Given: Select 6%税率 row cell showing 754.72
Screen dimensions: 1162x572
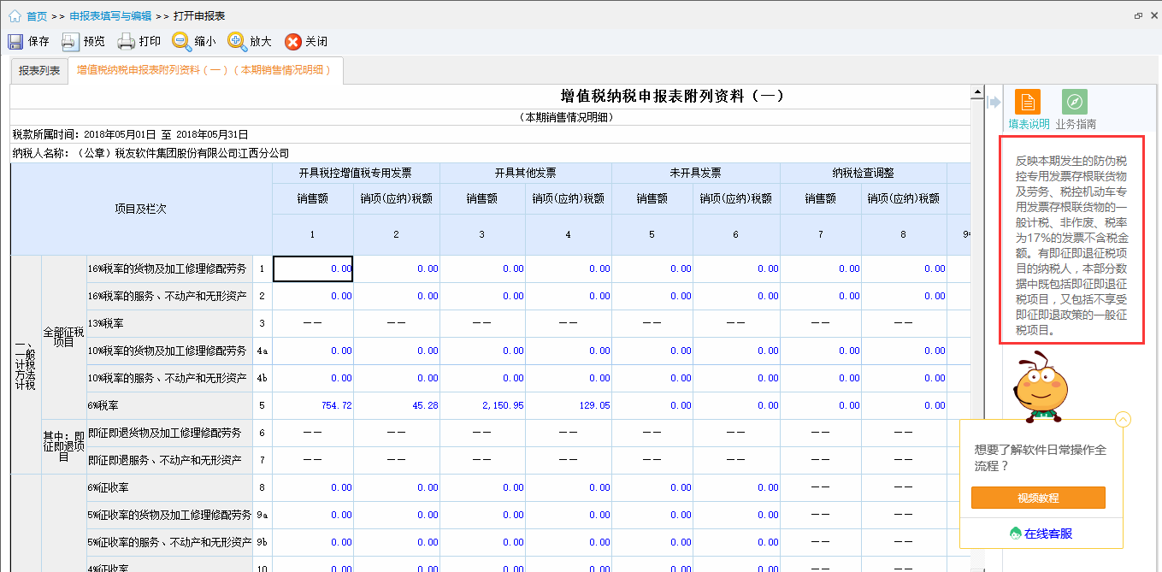Looking at the screenshot, I should point(313,405).
